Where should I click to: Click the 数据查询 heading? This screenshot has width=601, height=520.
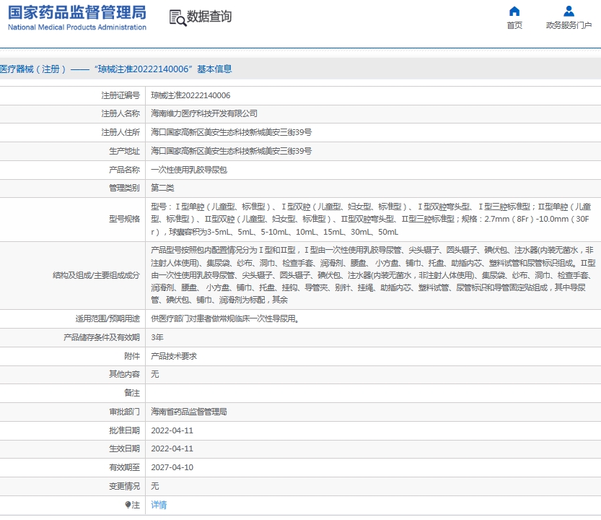coord(209,17)
